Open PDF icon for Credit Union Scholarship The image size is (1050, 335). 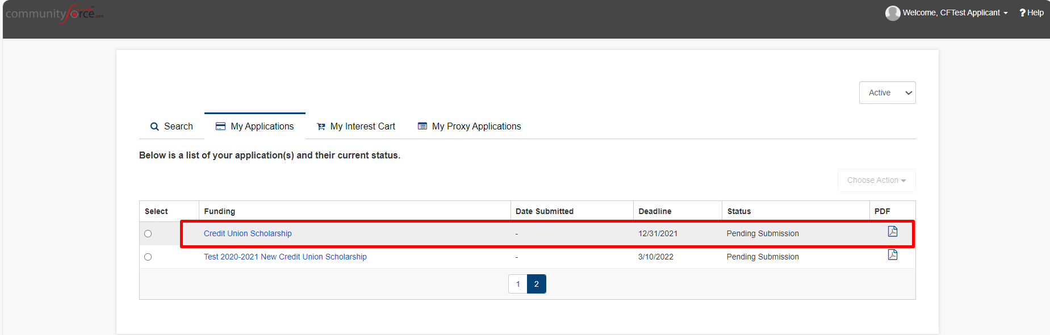(x=893, y=231)
